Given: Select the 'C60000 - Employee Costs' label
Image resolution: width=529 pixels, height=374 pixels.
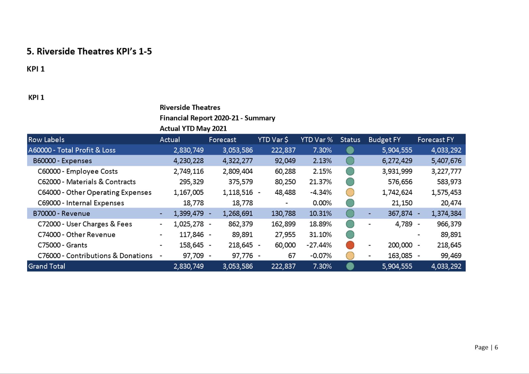Looking at the screenshot, I should point(78,171).
